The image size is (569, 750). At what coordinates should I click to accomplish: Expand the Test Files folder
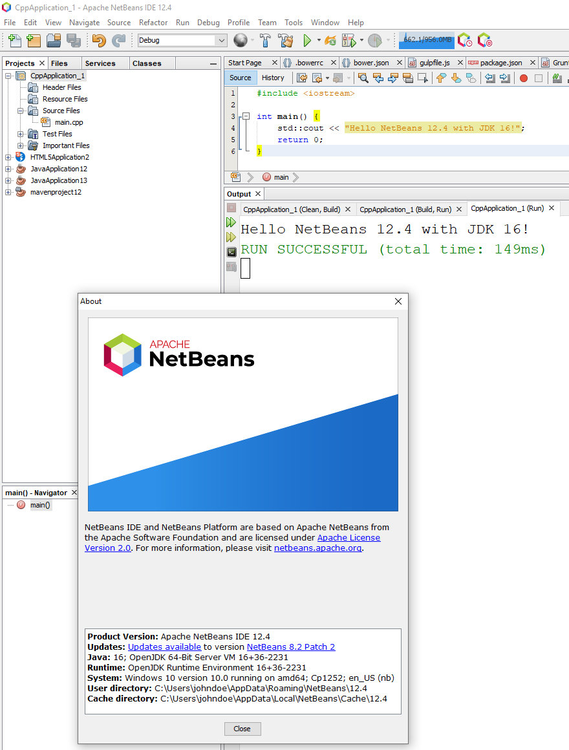(21, 134)
